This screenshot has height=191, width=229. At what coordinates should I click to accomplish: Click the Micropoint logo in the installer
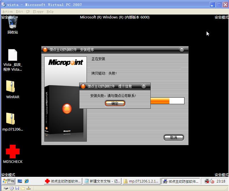click(66, 62)
